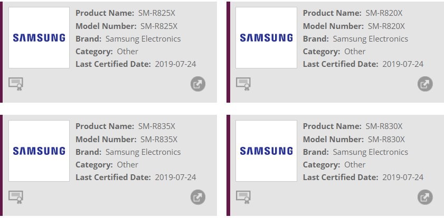The height and width of the screenshot is (218, 444).
Task: Click Samsung logo thumbnail for SM-R825X
Action: (39, 37)
